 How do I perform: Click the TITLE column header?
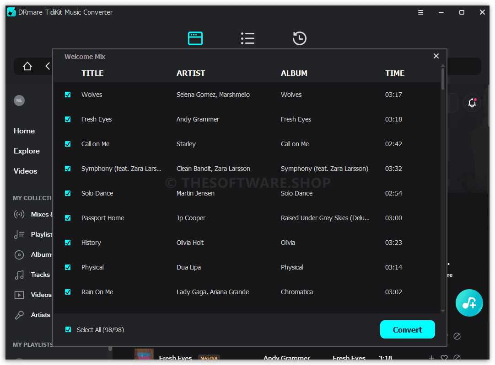(92, 73)
